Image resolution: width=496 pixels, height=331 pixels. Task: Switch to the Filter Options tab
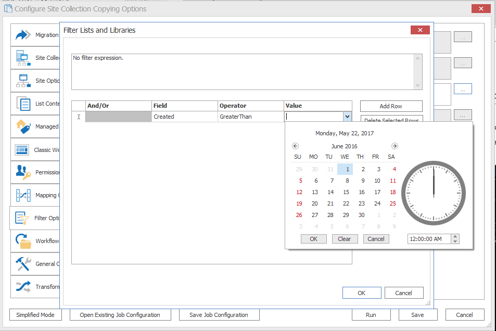click(x=35, y=218)
